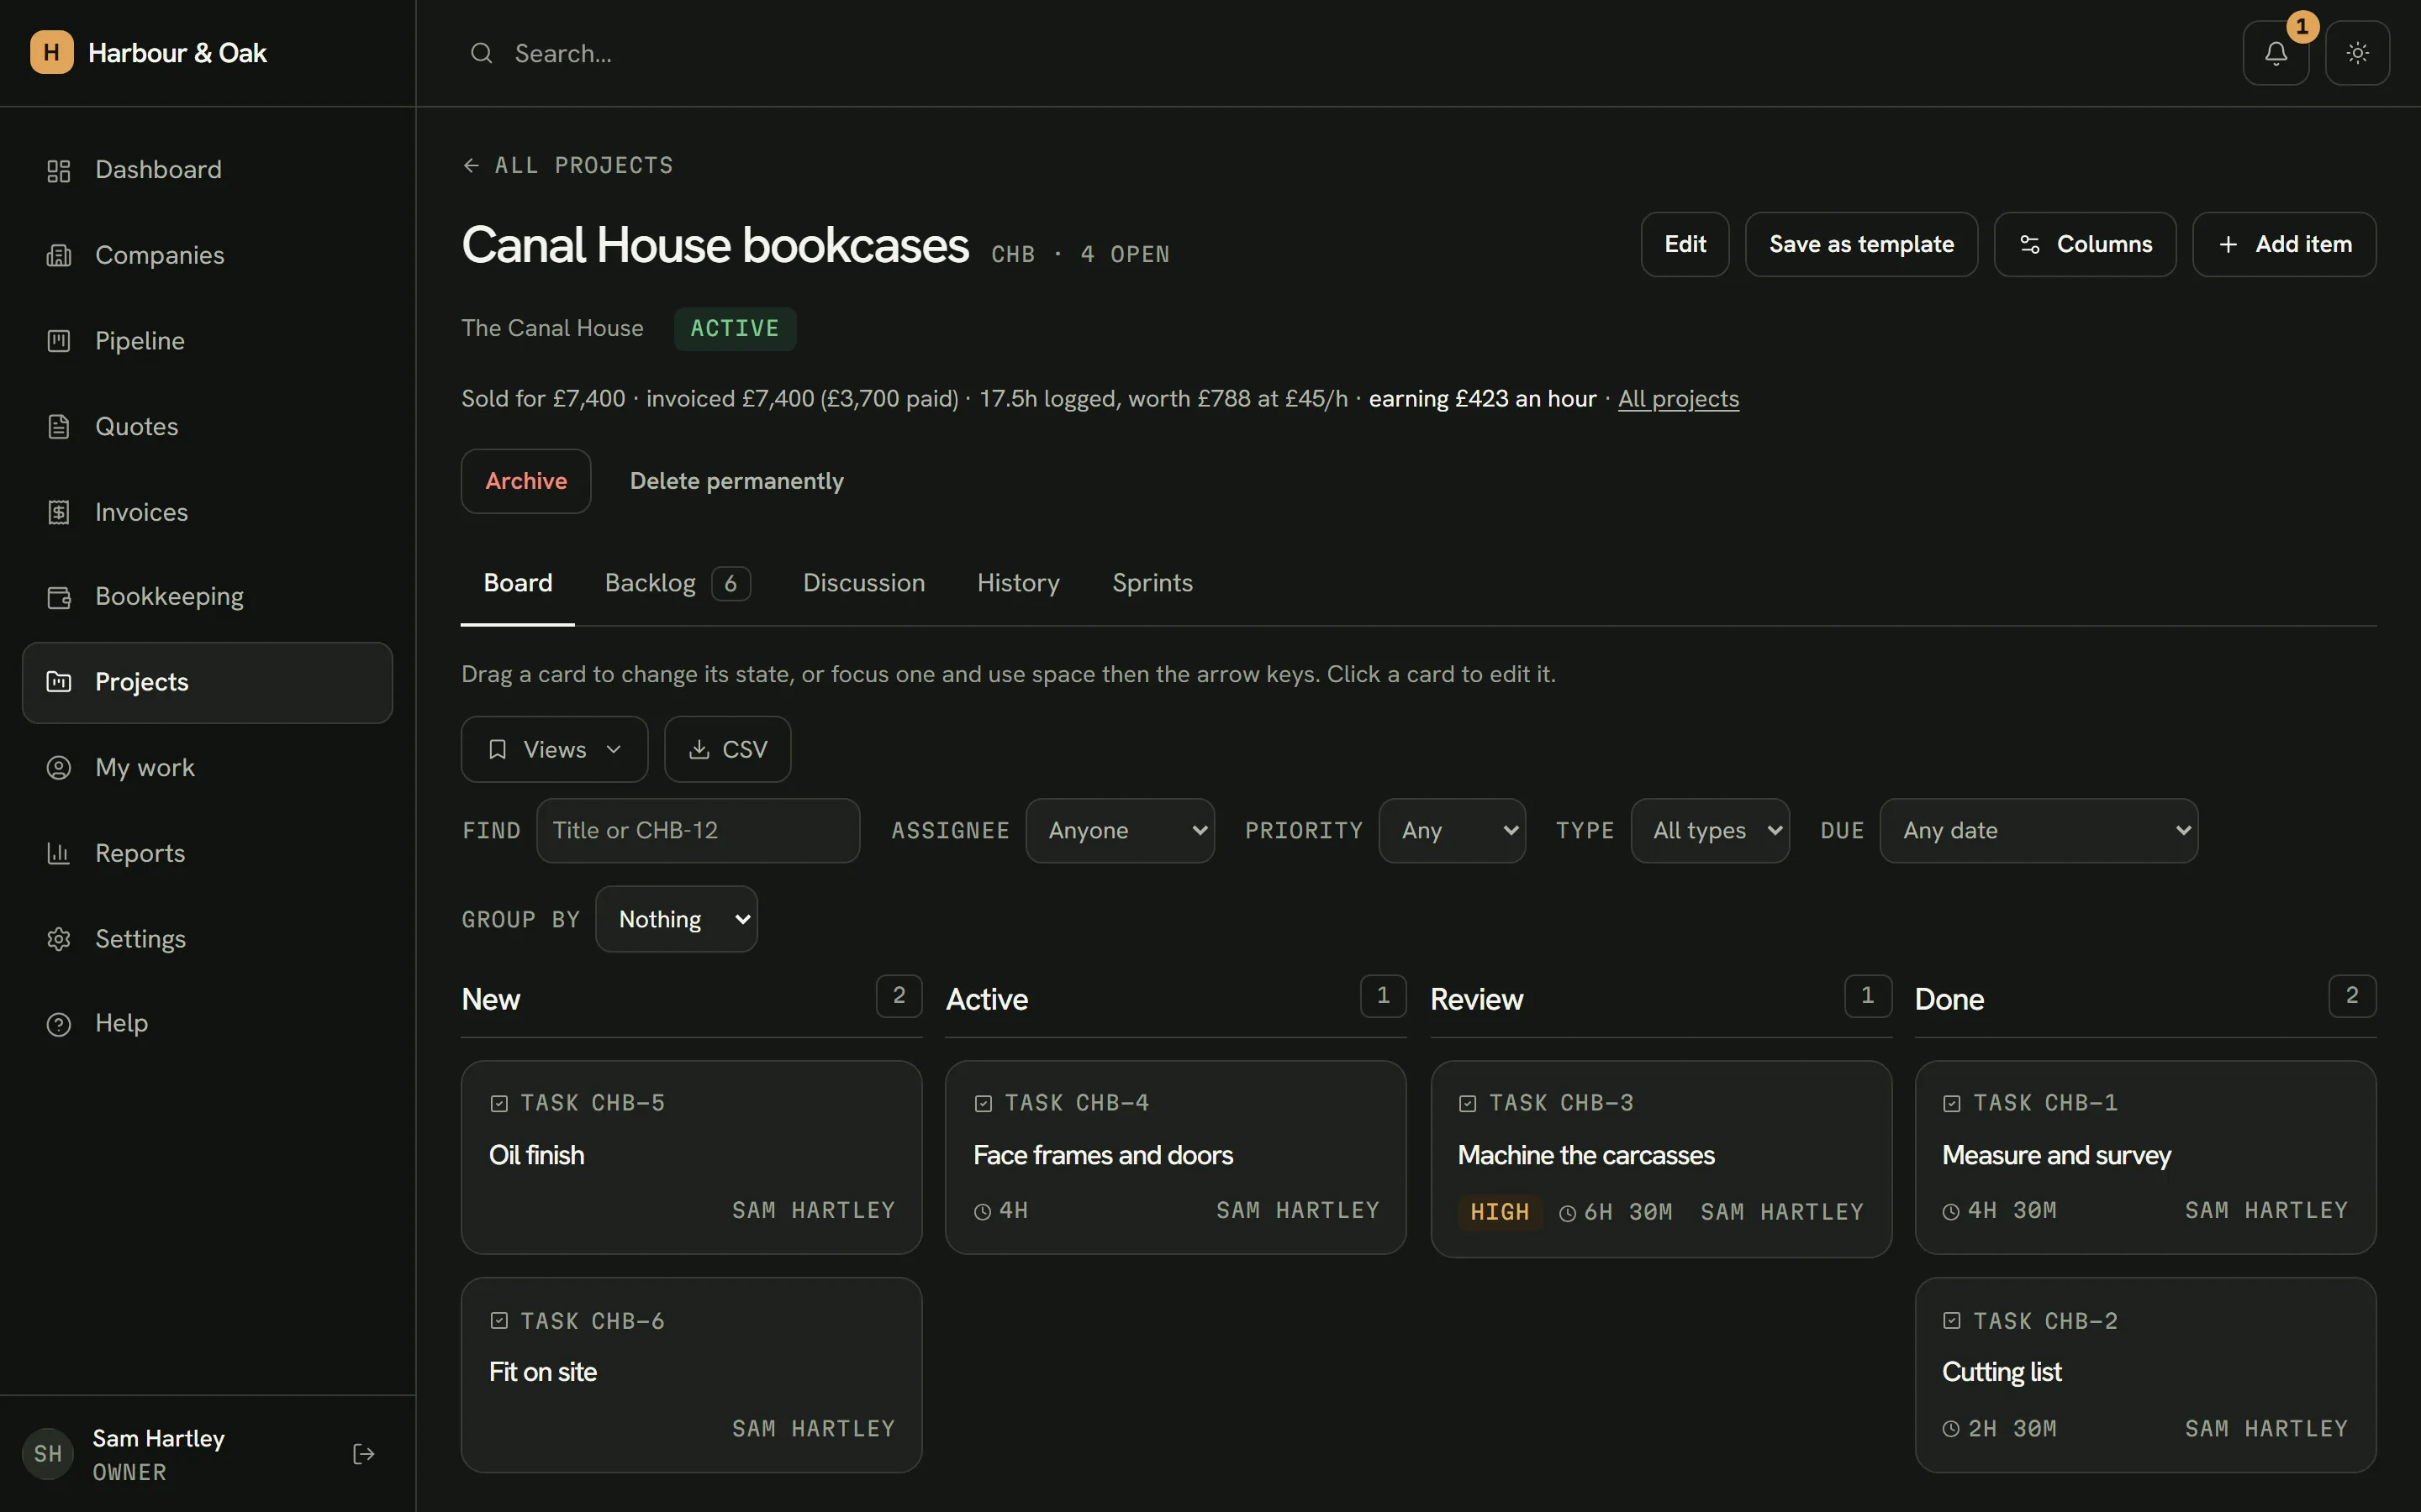Screen dimensions: 2421x1512
Task: Switch to the Sprints tab
Action: (1152, 583)
